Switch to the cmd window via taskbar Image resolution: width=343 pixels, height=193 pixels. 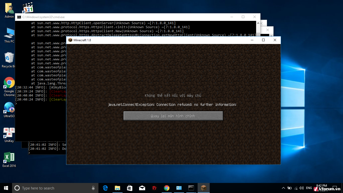pyautogui.click(x=191, y=188)
